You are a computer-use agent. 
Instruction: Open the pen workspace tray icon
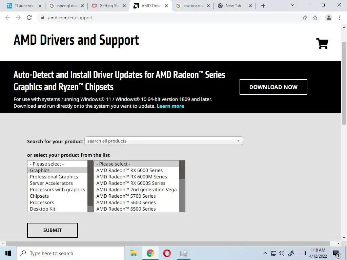(x=291, y=253)
